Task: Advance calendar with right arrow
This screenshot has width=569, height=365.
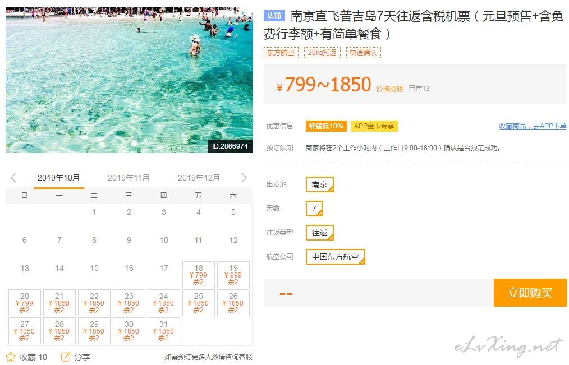Action: point(244,178)
